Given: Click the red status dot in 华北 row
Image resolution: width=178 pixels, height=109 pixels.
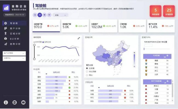Looking at the screenshot, I should tap(125, 98).
